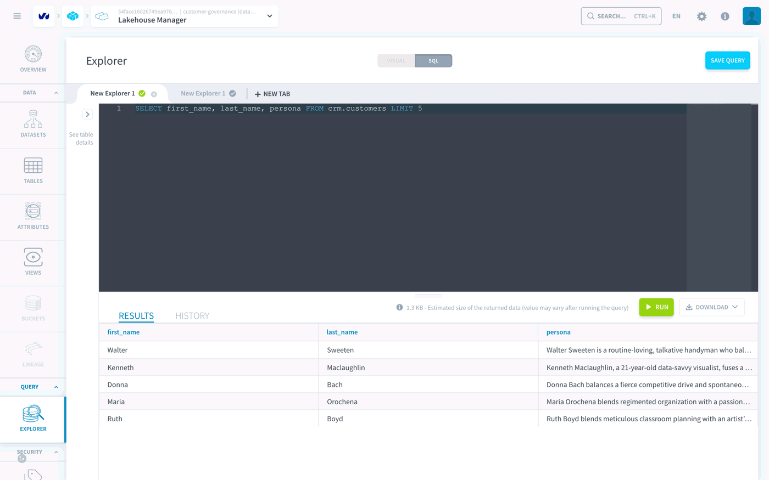Click the info icon in the header
The image size is (769, 480).
(x=725, y=16)
